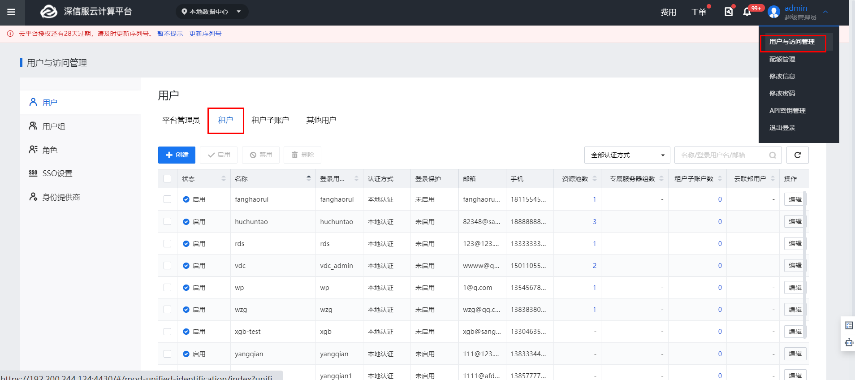The image size is (855, 380).
Task: Switch to the 租户 tab
Action: [225, 120]
